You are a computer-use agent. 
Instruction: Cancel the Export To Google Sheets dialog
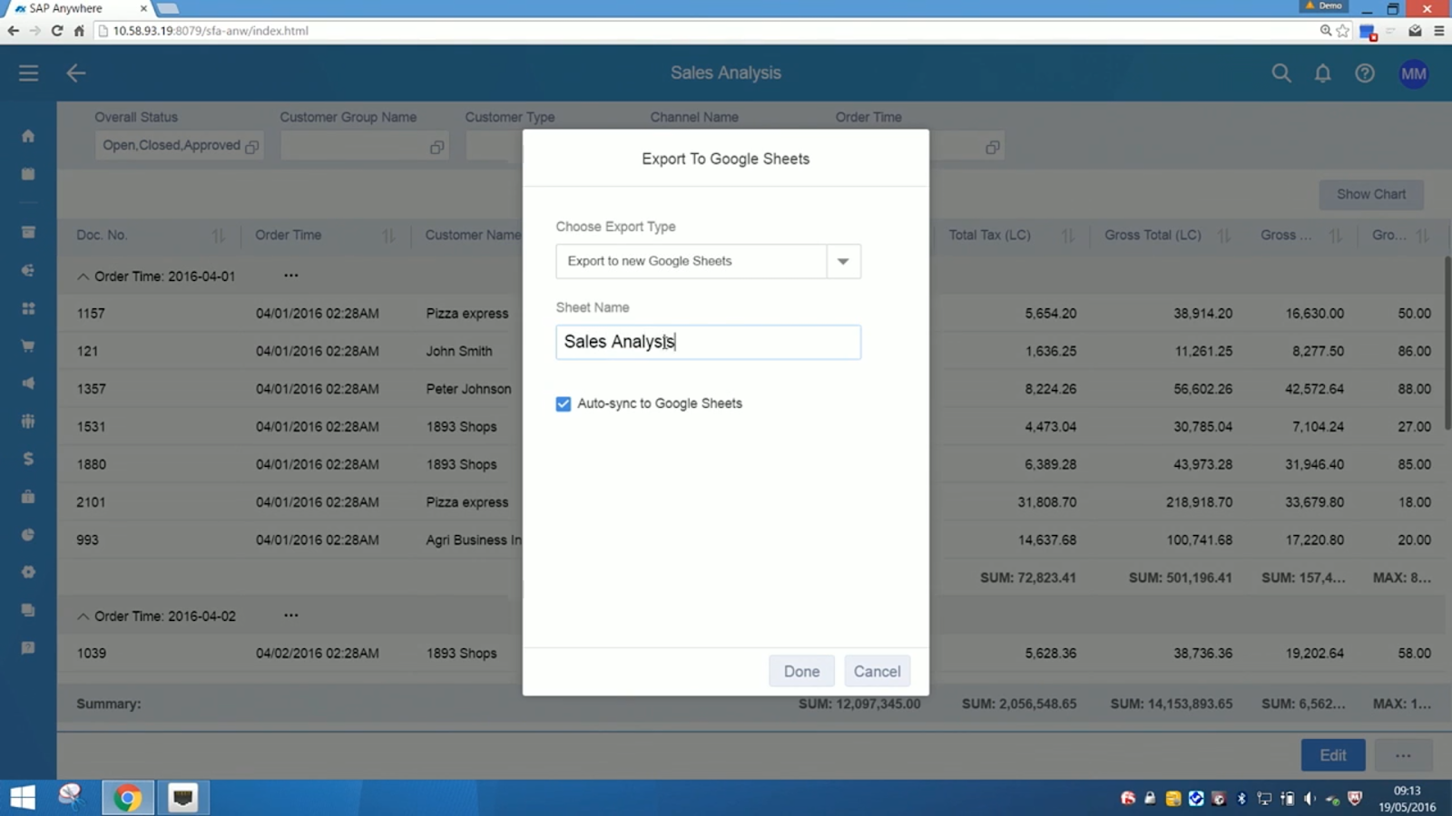(877, 671)
